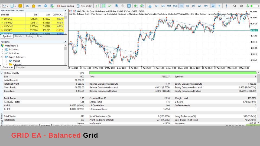Switch to Symbols tab in Market Watch
This screenshot has width=260, height=146.
7,36
